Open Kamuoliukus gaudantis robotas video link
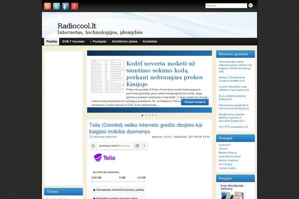 point(233,106)
